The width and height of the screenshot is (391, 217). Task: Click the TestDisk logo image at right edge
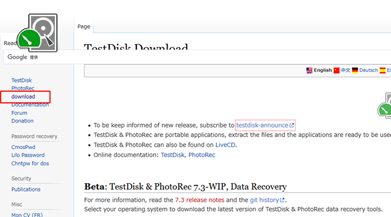click(384, 105)
